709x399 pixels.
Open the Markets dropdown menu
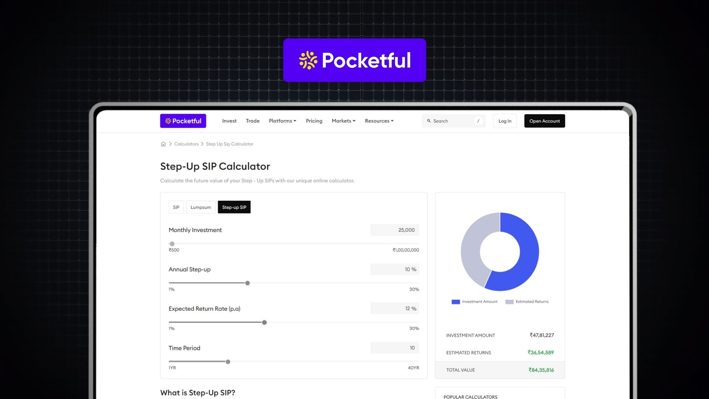coord(343,121)
